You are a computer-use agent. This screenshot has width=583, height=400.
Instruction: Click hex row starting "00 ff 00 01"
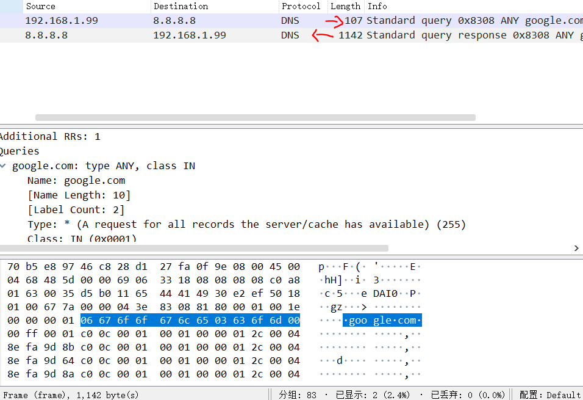[x=154, y=333]
